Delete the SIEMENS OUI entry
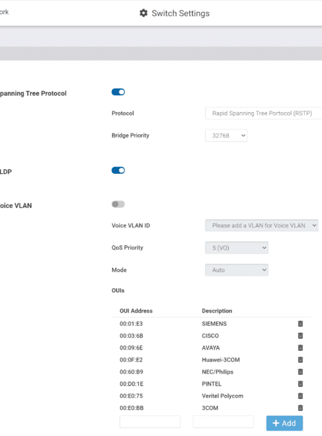This screenshot has width=322, height=436. 301,324
